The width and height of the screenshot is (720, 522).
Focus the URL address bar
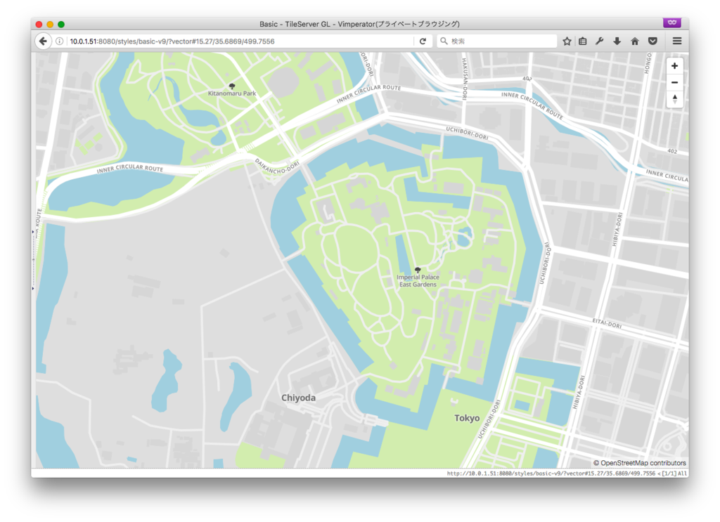pos(239,41)
